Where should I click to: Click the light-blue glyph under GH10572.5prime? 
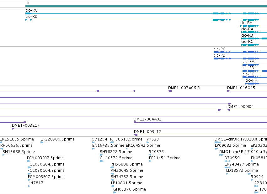[x=102, y=161]
